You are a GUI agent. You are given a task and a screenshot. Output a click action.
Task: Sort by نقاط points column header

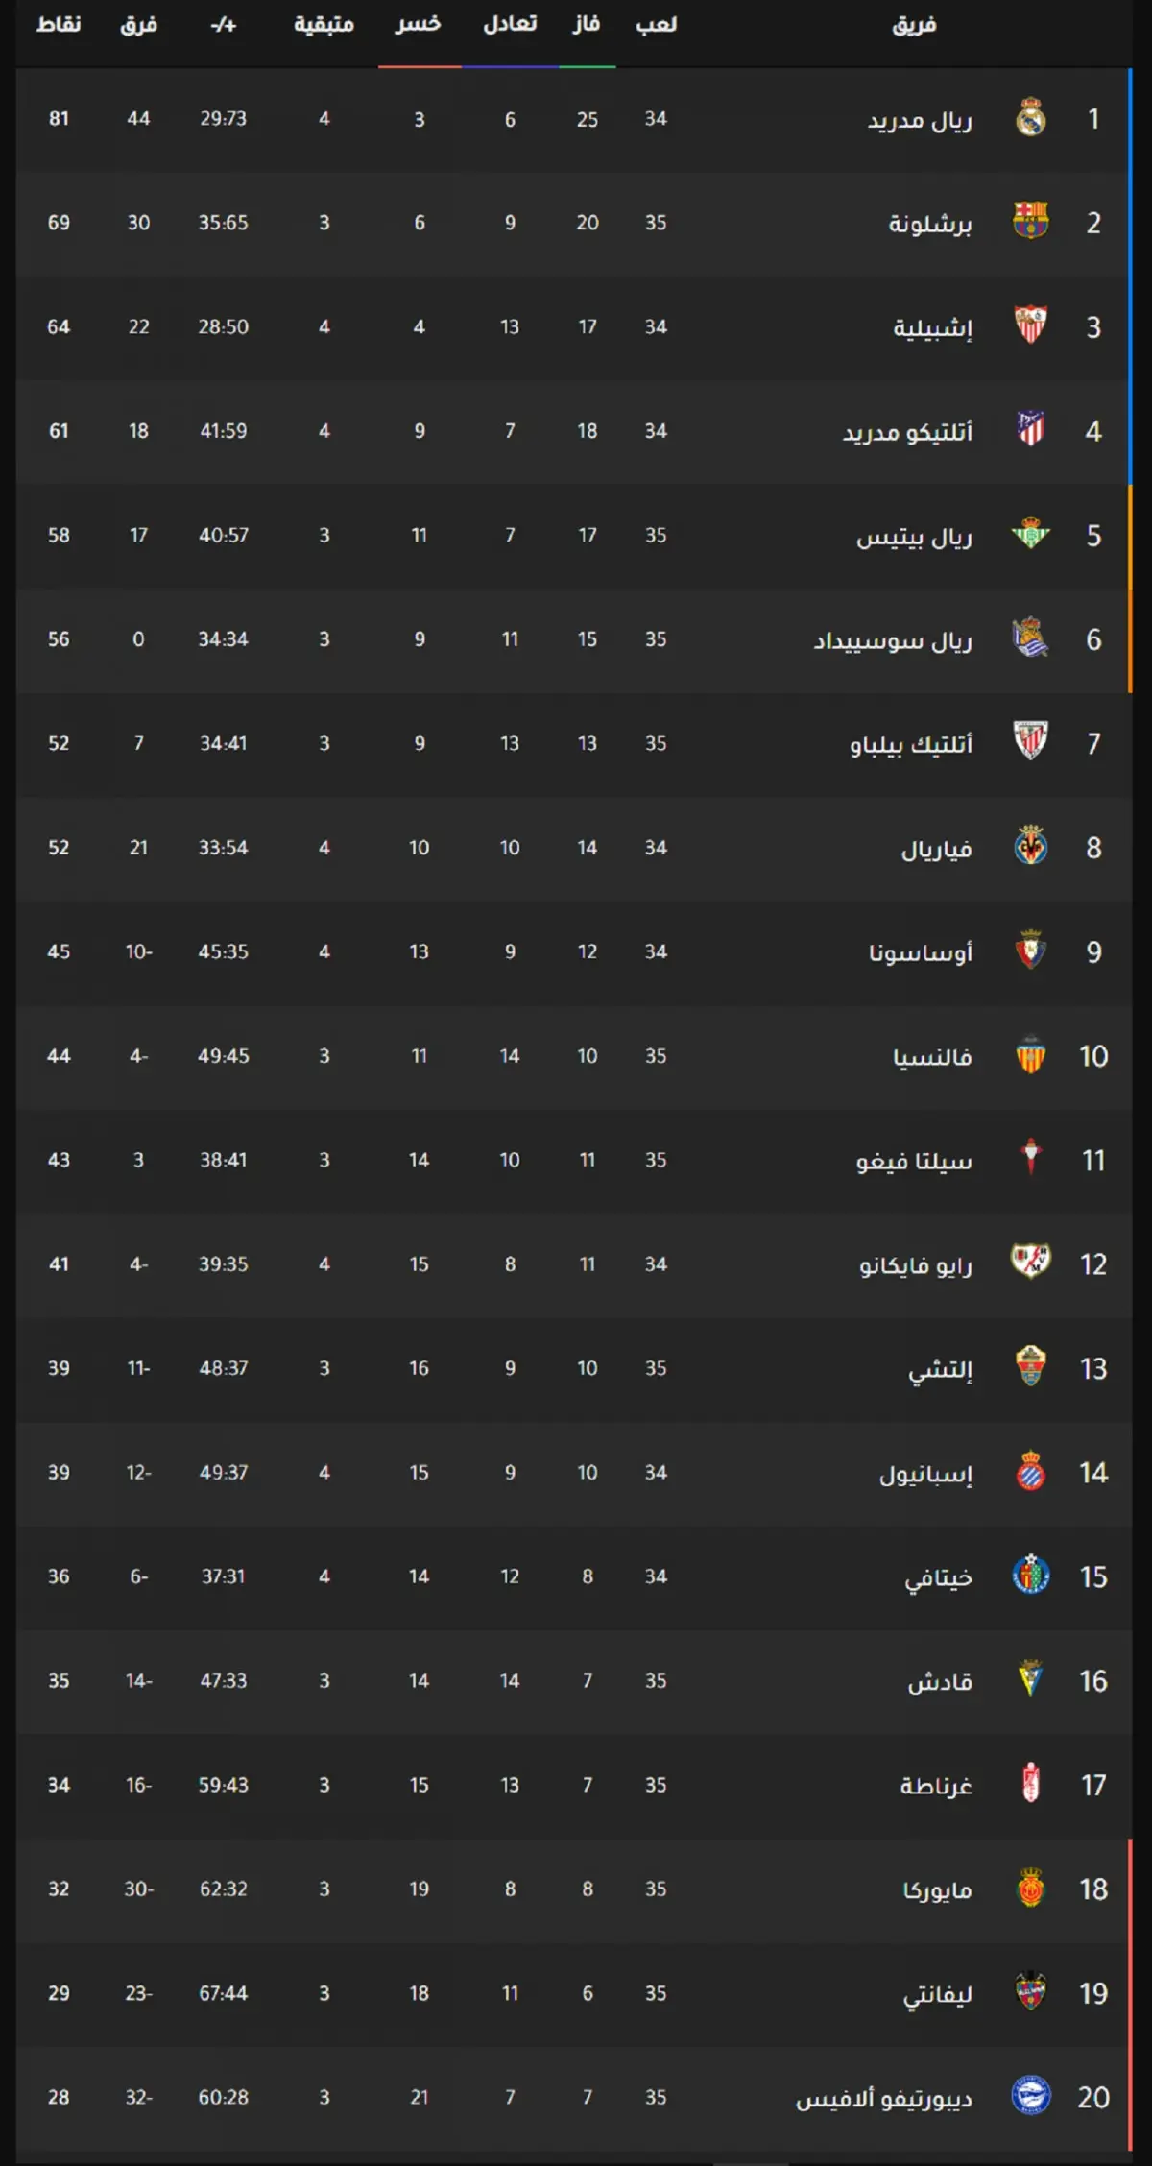[59, 24]
